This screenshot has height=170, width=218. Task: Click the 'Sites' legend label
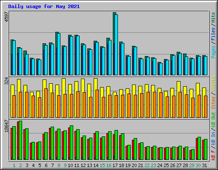(213, 103)
